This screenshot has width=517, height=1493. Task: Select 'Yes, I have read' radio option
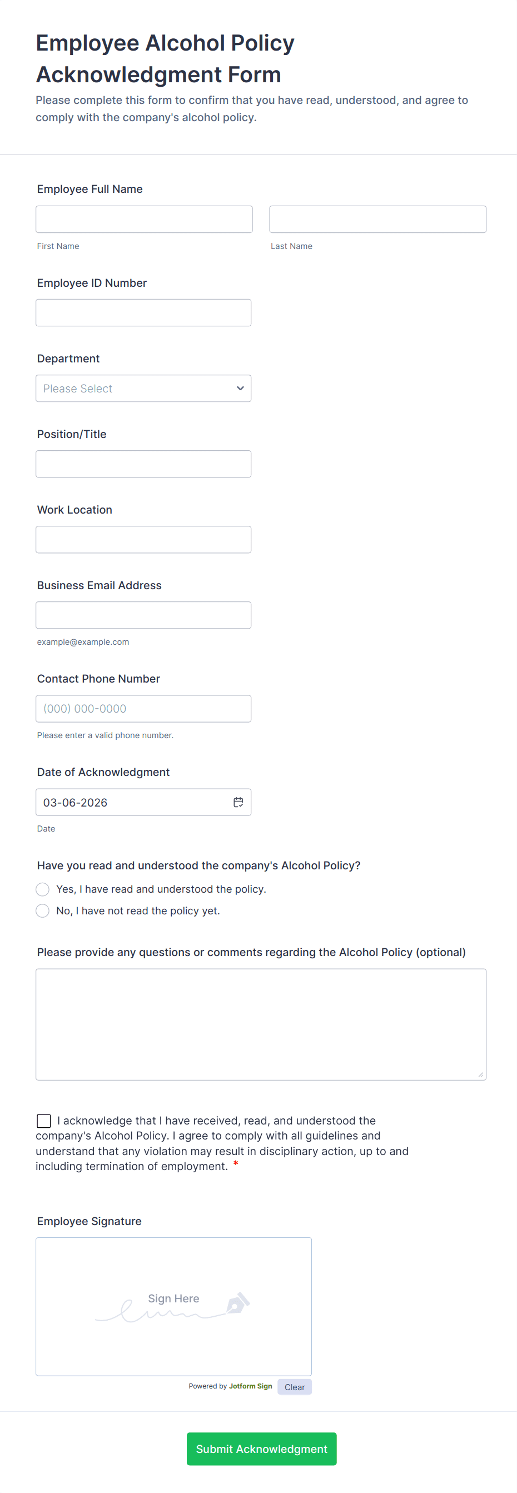(43, 889)
